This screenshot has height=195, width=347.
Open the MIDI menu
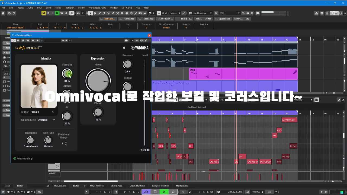tap(40, 8)
